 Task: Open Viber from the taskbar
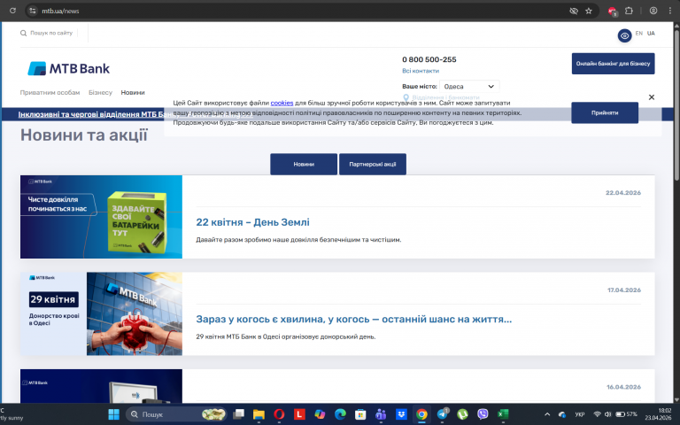483,414
